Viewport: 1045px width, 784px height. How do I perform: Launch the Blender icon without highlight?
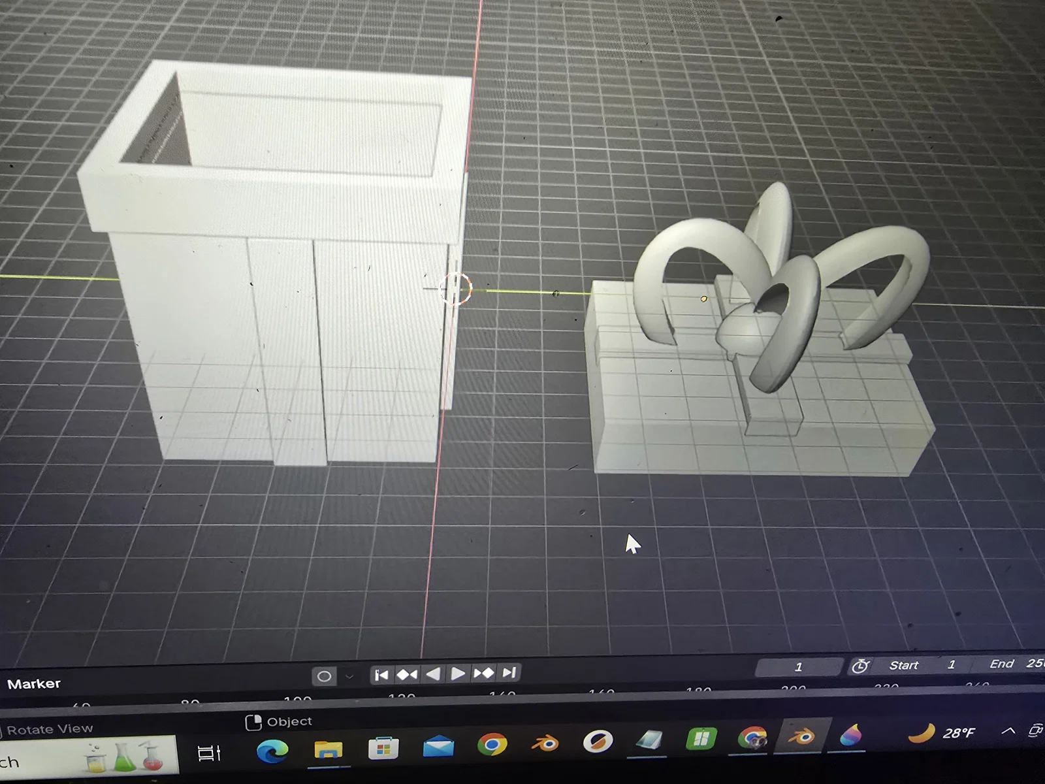[x=545, y=743]
